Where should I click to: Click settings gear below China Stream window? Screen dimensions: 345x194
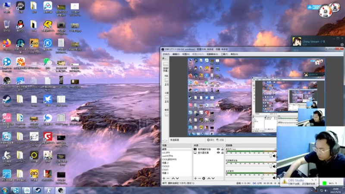click(342, 45)
